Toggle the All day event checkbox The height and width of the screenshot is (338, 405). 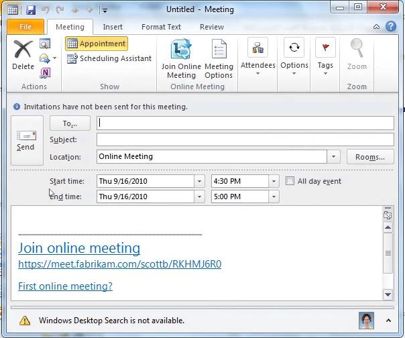point(290,181)
